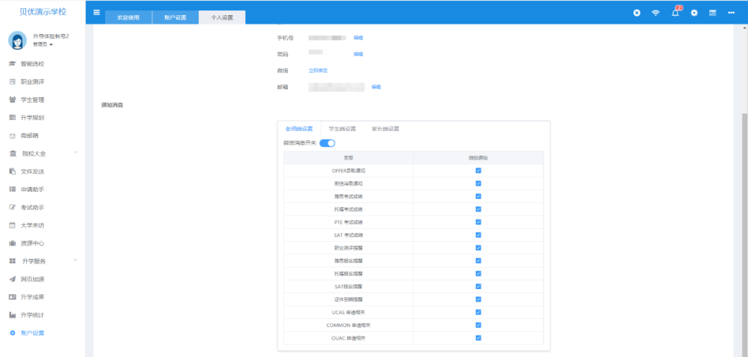Click the calendar icon in top bar

(713, 13)
